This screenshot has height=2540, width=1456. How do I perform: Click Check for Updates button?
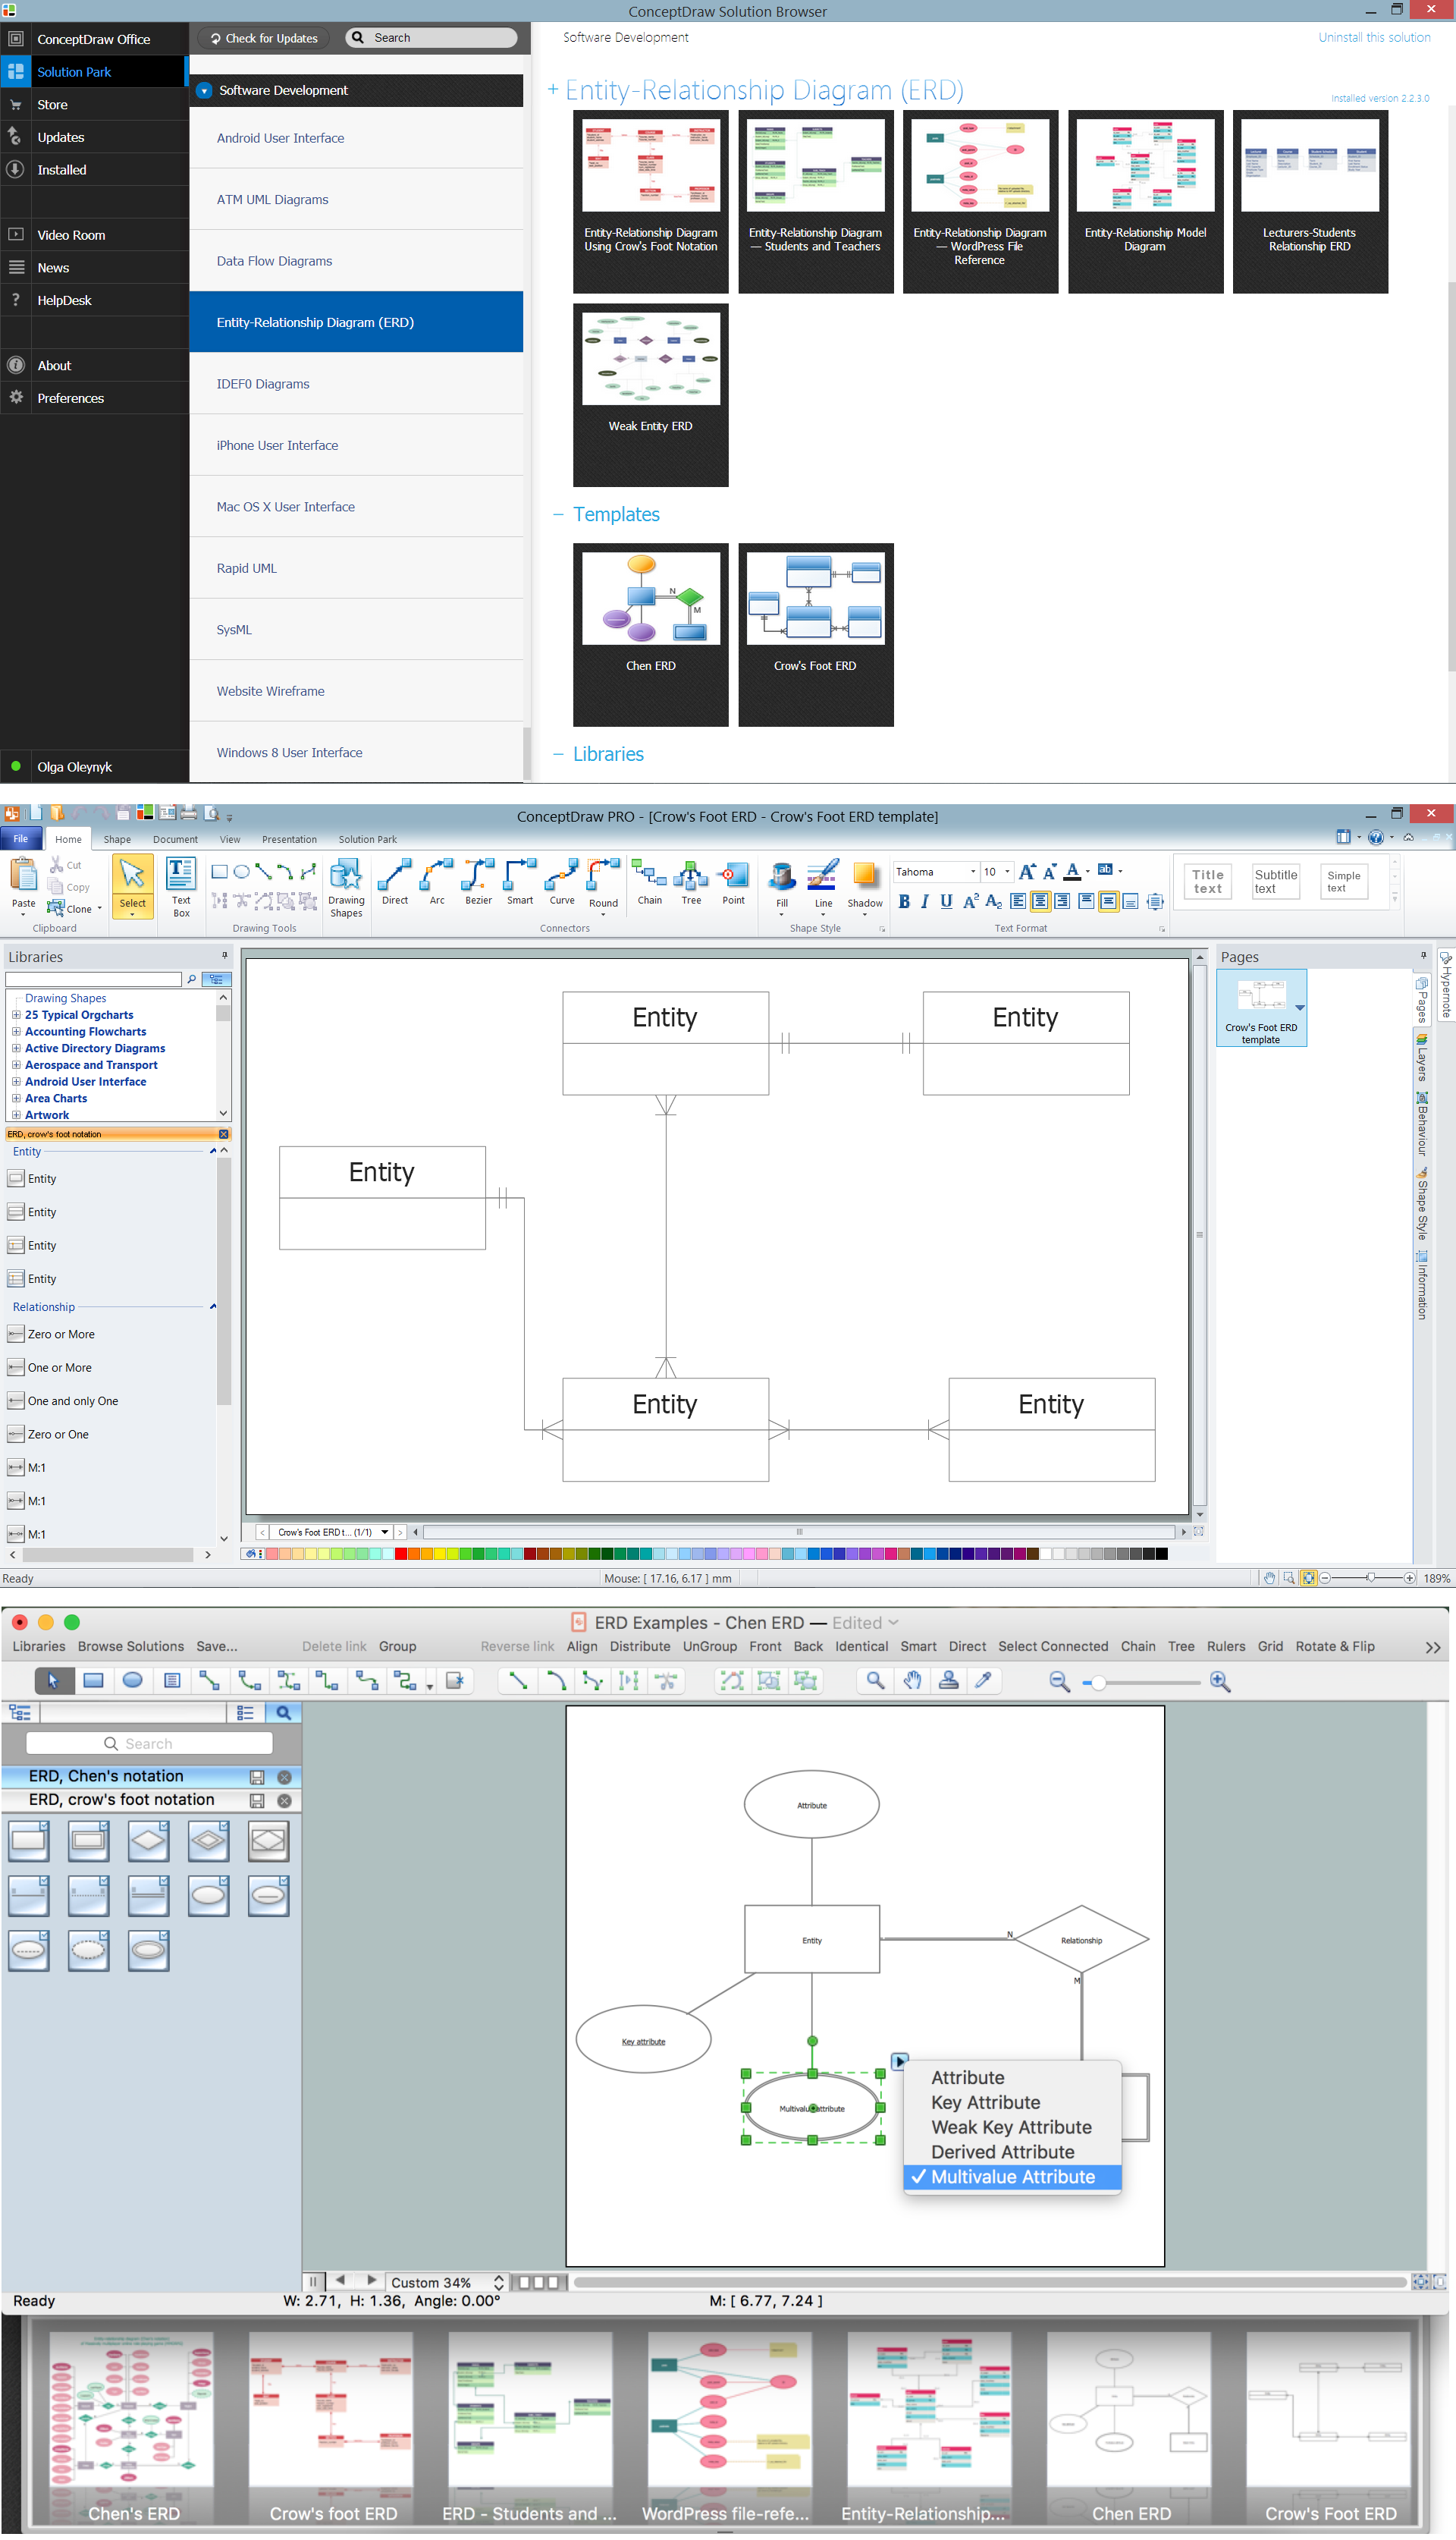point(264,38)
